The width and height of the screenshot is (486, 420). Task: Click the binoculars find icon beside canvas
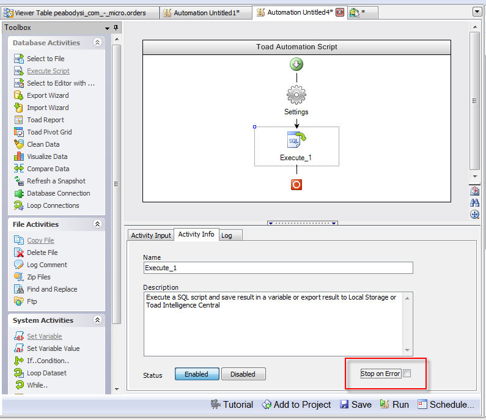tap(474, 203)
